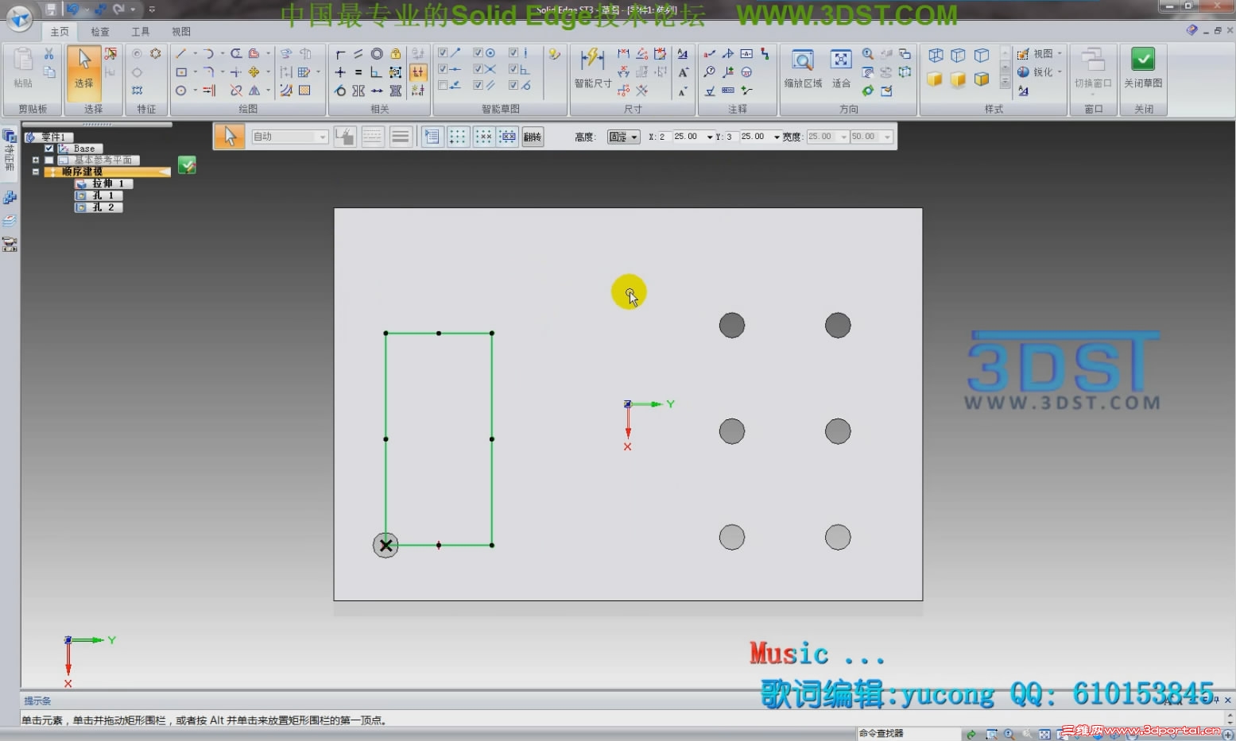This screenshot has width=1236, height=741.
Task: Apply the Lock relationship constraint
Action: coord(396,53)
